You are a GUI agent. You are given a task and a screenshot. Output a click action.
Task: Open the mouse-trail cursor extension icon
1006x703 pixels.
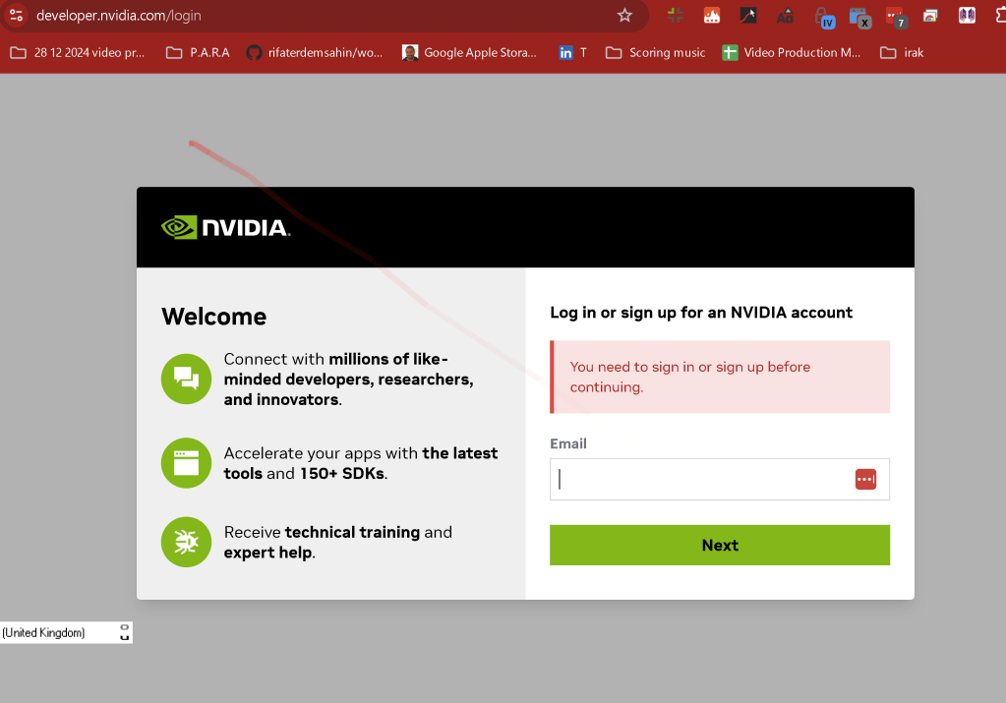(748, 16)
